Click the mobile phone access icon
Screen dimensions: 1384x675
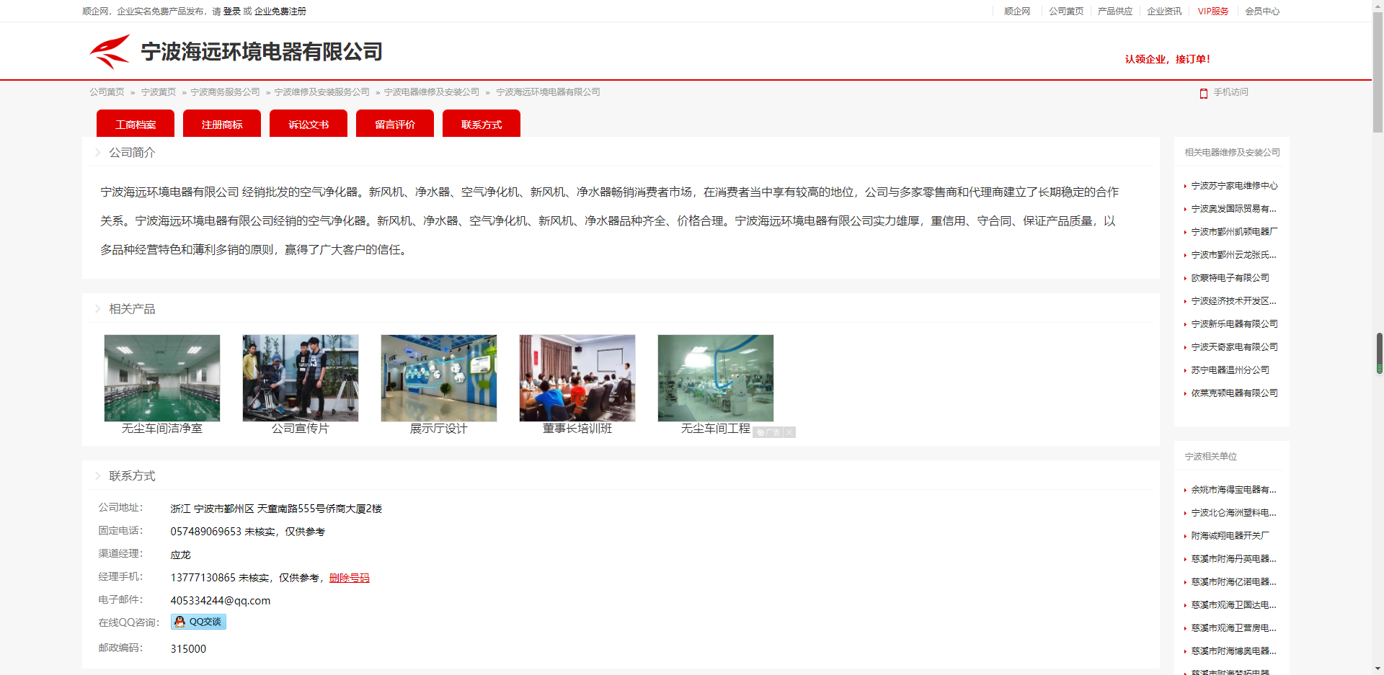coord(1203,93)
